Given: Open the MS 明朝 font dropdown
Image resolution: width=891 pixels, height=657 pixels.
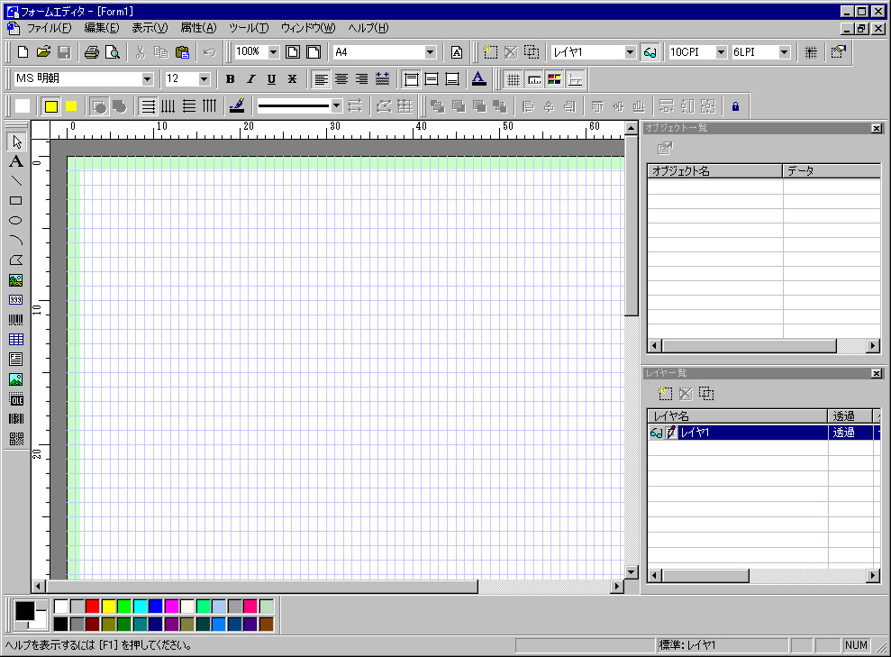Looking at the screenshot, I should [148, 79].
